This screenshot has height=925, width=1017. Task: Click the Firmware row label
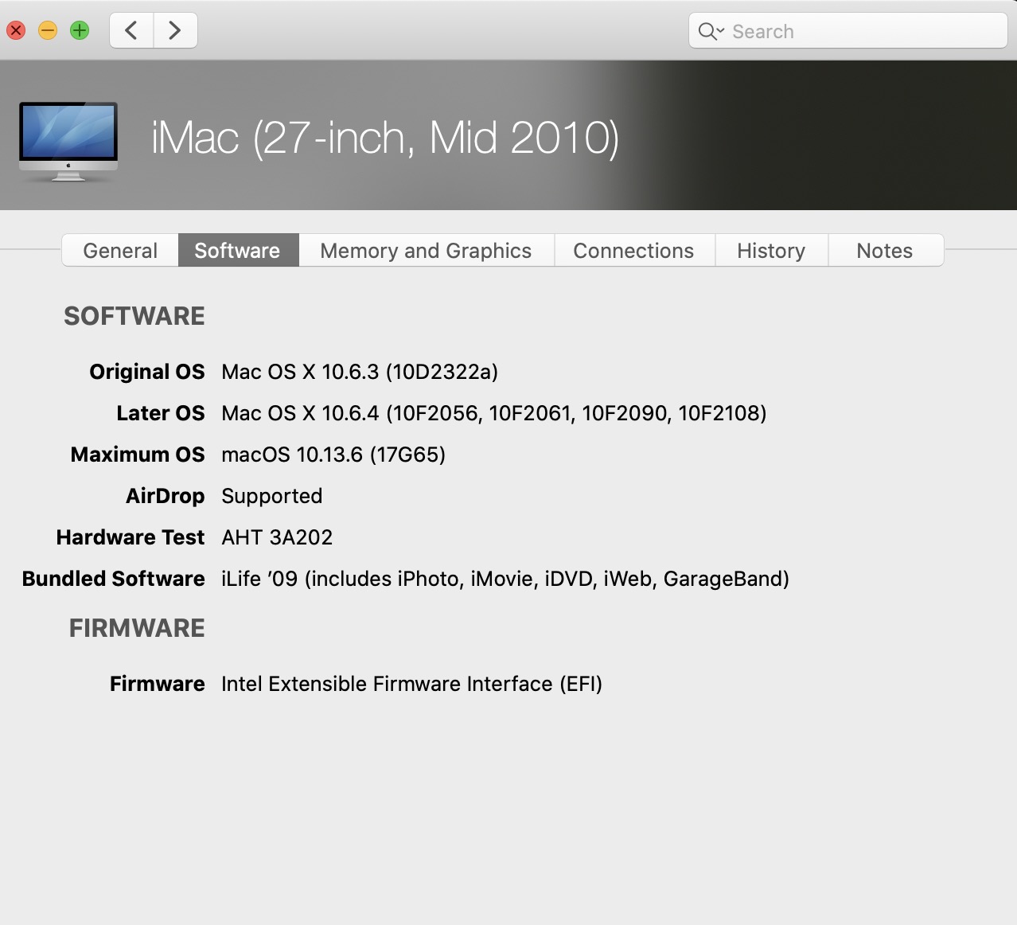pyautogui.click(x=158, y=684)
